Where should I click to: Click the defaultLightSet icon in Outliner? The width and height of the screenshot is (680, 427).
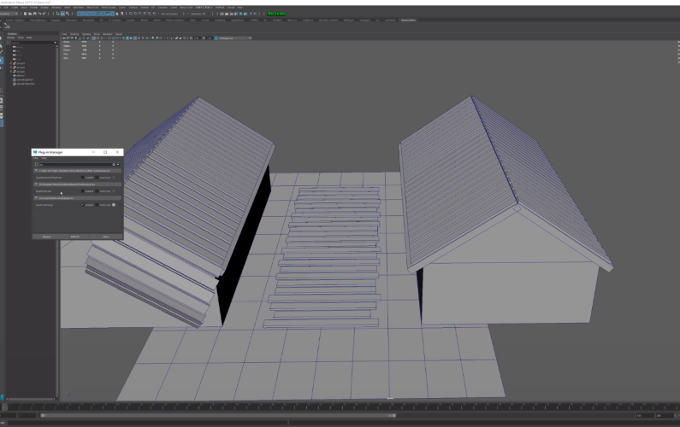coord(15,79)
